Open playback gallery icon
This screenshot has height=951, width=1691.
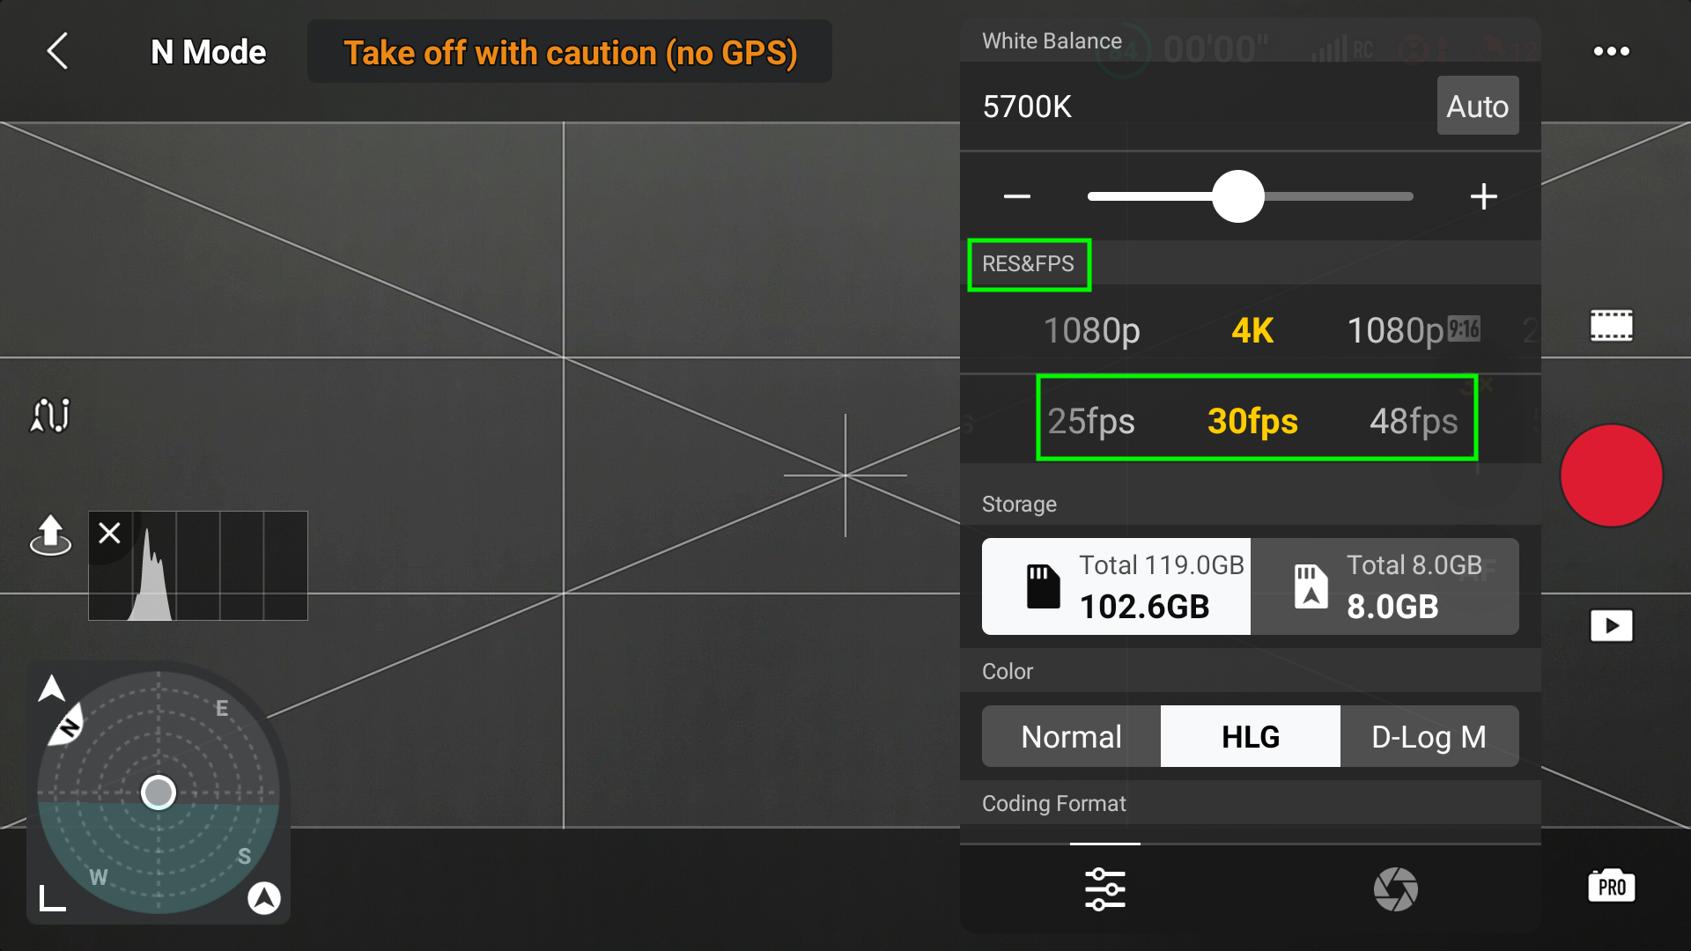pos(1611,625)
